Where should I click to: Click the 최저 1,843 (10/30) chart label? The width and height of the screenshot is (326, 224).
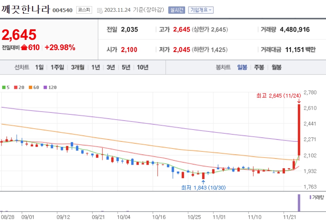pyautogui.click(x=203, y=188)
